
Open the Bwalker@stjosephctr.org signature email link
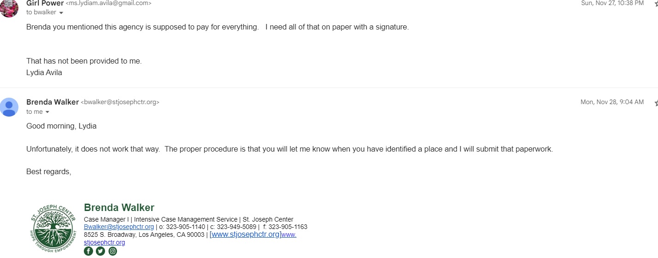119,227
